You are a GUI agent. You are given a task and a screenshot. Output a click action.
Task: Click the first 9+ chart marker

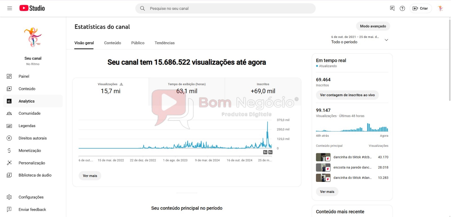[x=265, y=152]
